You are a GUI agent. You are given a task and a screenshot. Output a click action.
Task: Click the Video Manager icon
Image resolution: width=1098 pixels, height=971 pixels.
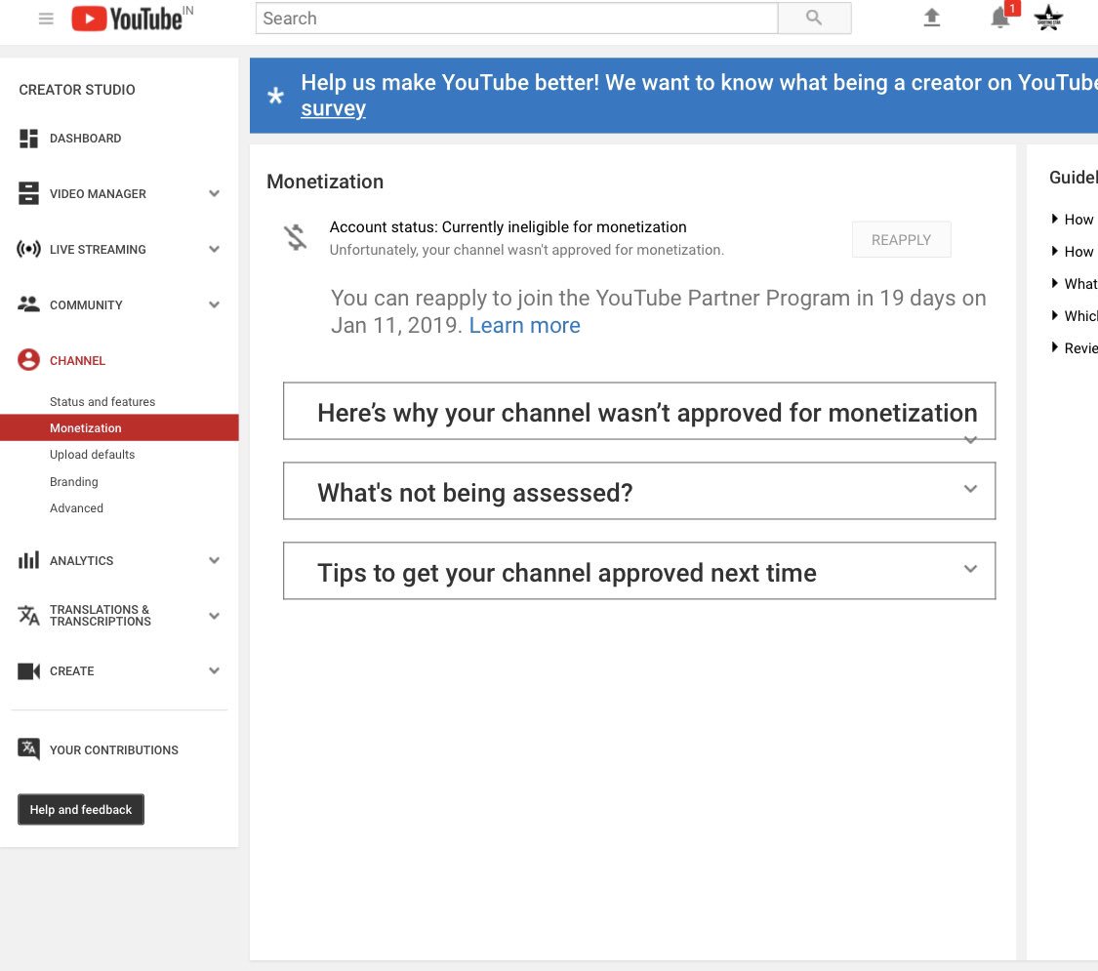(28, 193)
